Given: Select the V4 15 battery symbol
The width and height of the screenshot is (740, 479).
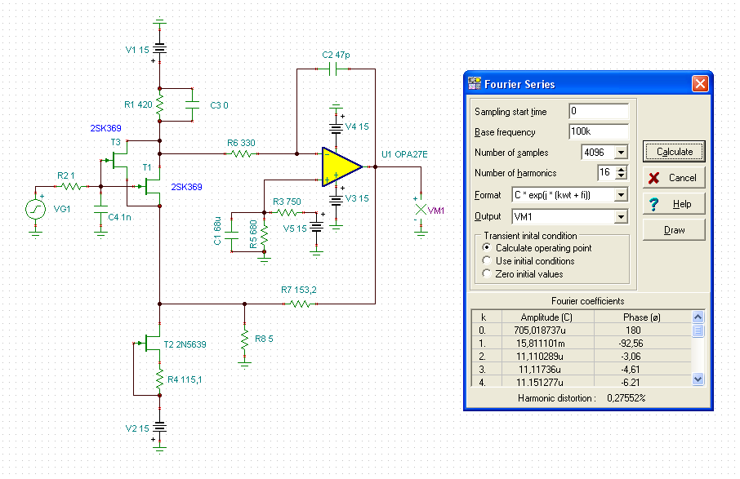Looking at the screenshot, I should tap(336, 126).
